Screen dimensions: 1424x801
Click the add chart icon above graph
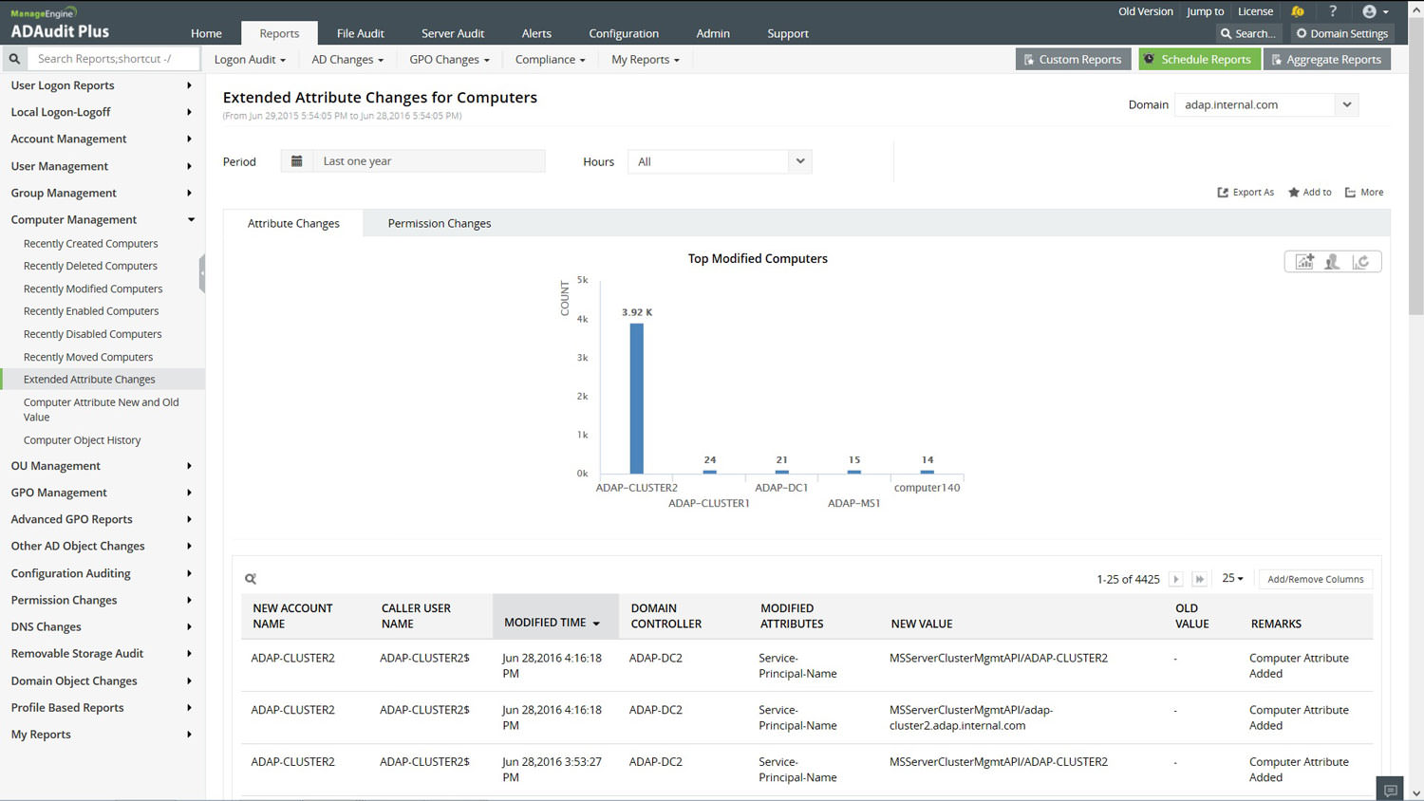(x=1305, y=262)
